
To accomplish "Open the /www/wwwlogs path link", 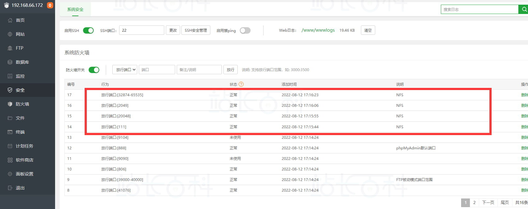I will [x=318, y=30].
